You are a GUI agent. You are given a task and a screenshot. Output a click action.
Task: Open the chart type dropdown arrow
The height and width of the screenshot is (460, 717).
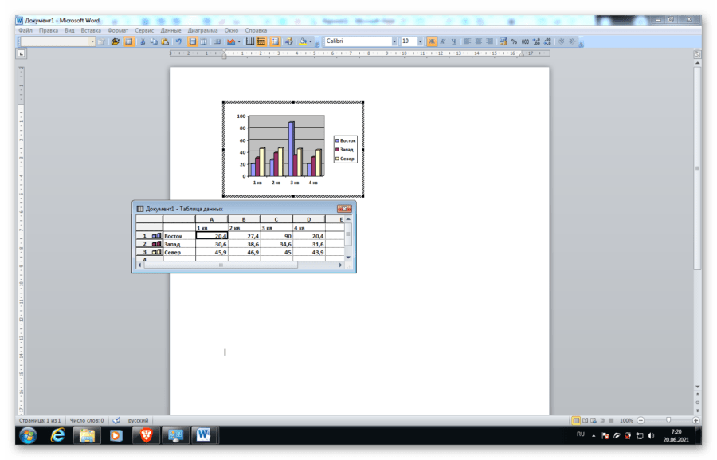(x=238, y=41)
